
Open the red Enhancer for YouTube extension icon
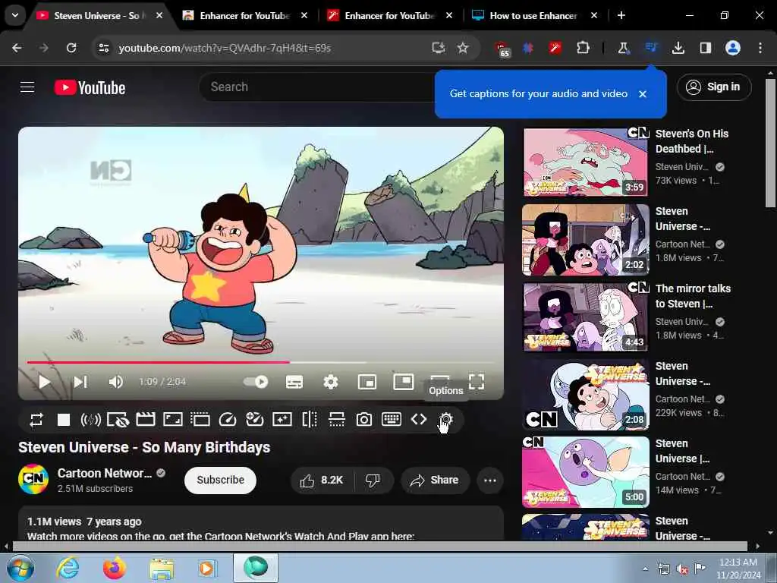tap(555, 48)
